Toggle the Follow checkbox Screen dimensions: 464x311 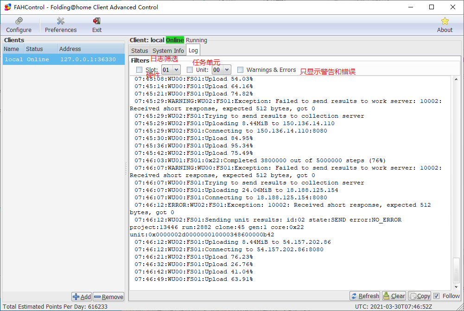[437, 296]
